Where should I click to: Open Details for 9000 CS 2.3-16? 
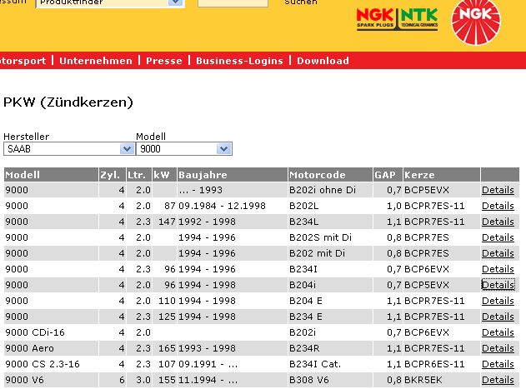[498, 364]
